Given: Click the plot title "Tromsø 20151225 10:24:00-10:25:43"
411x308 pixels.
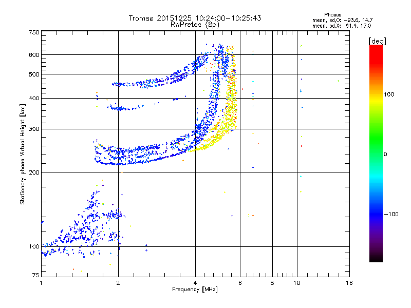Looking at the screenshot, I should click(x=195, y=18).
